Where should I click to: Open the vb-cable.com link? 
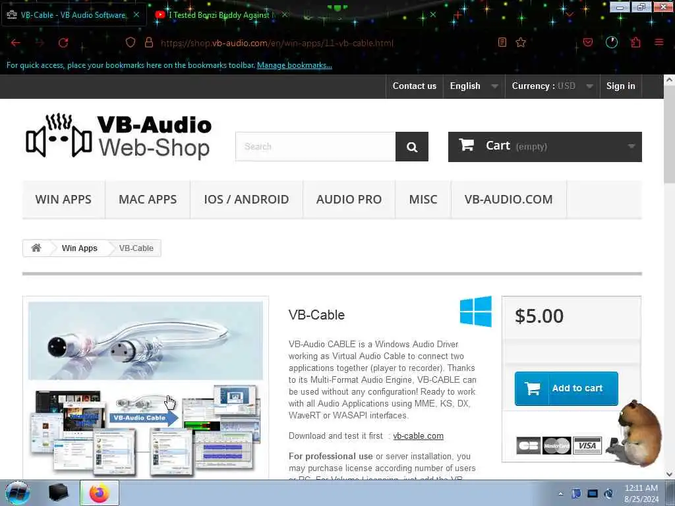click(418, 436)
